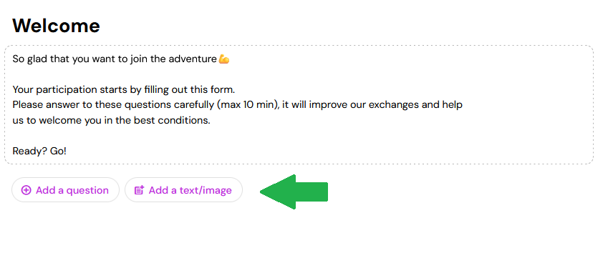Select the Welcome heading
Screen dimensions: 613x263
point(57,26)
